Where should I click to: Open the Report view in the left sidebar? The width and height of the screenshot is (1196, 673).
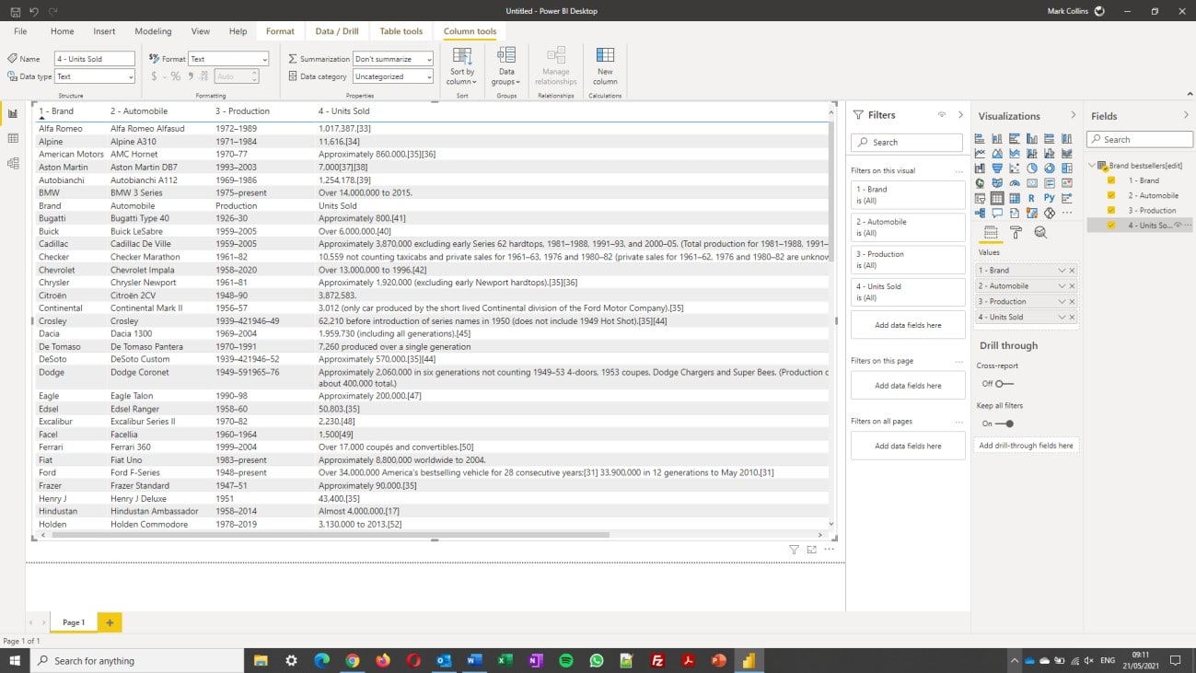coord(13,113)
